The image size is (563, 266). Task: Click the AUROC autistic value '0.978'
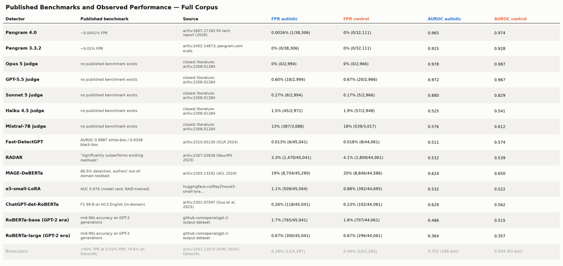pyautogui.click(x=434, y=64)
